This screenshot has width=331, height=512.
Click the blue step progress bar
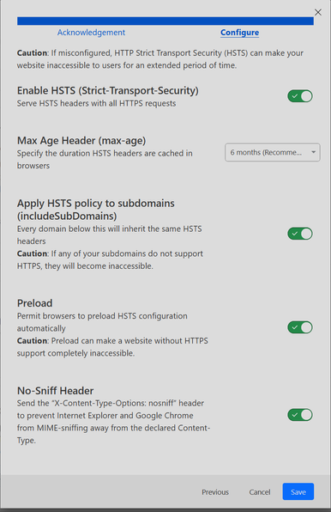[x=165, y=21]
